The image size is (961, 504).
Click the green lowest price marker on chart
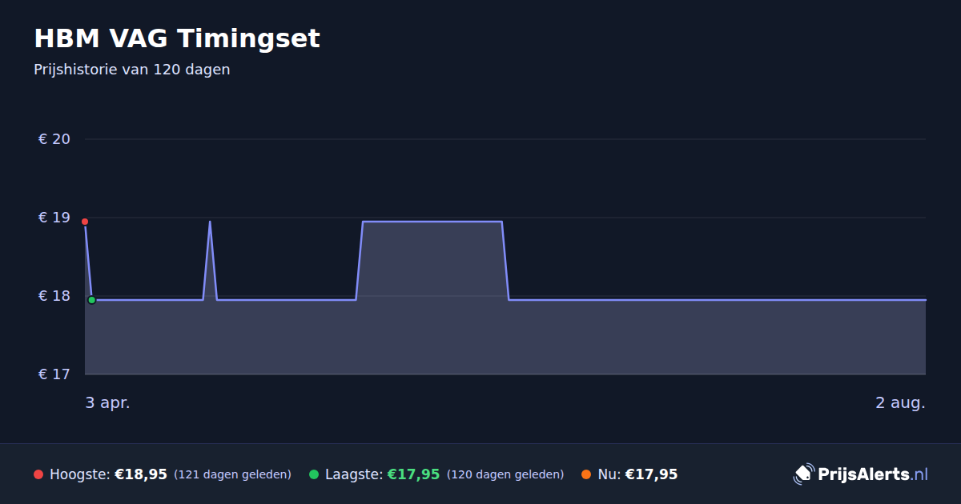tap(92, 300)
